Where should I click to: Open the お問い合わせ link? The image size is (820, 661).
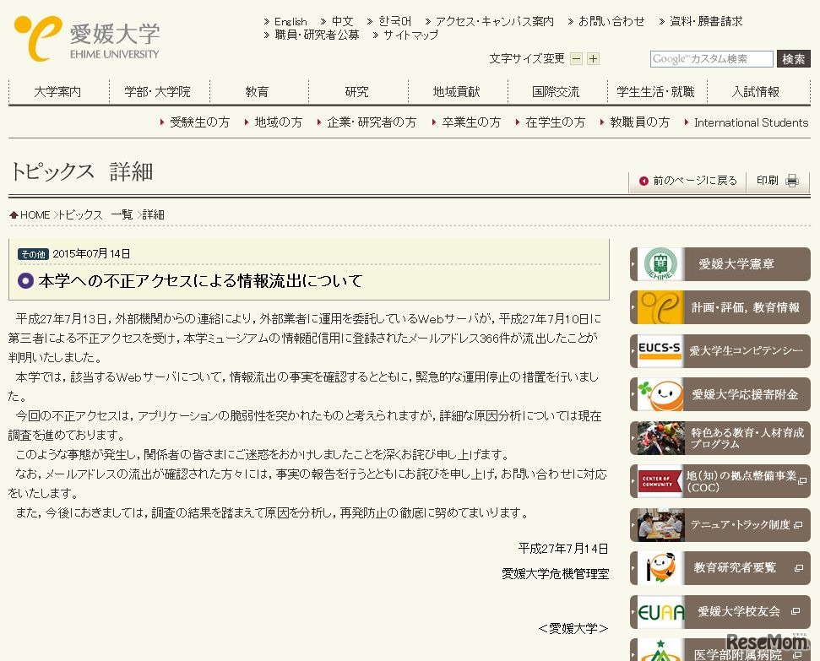[611, 21]
